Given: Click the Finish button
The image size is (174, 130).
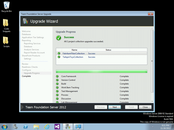Looking at the screenshot, I should coord(131,107).
